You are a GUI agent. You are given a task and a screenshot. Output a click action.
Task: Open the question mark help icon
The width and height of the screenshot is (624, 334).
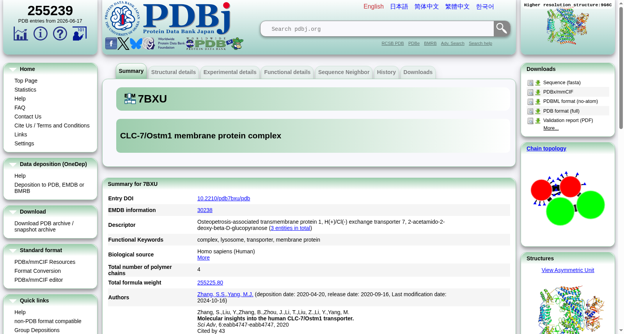[x=60, y=34]
